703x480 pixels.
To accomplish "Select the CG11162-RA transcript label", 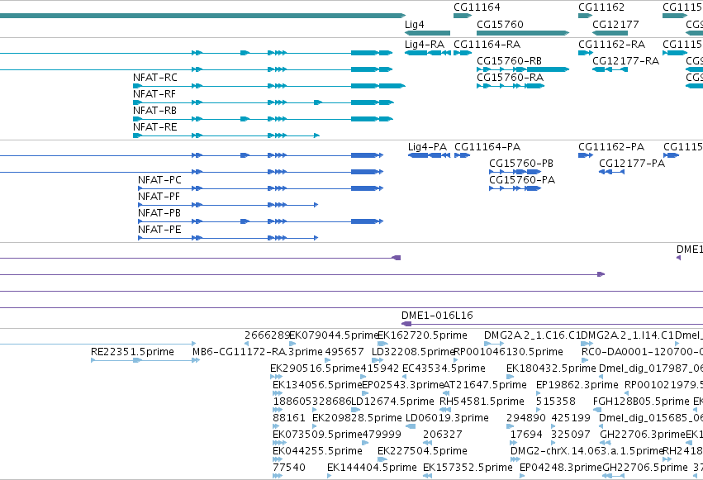I will pyautogui.click(x=611, y=45).
